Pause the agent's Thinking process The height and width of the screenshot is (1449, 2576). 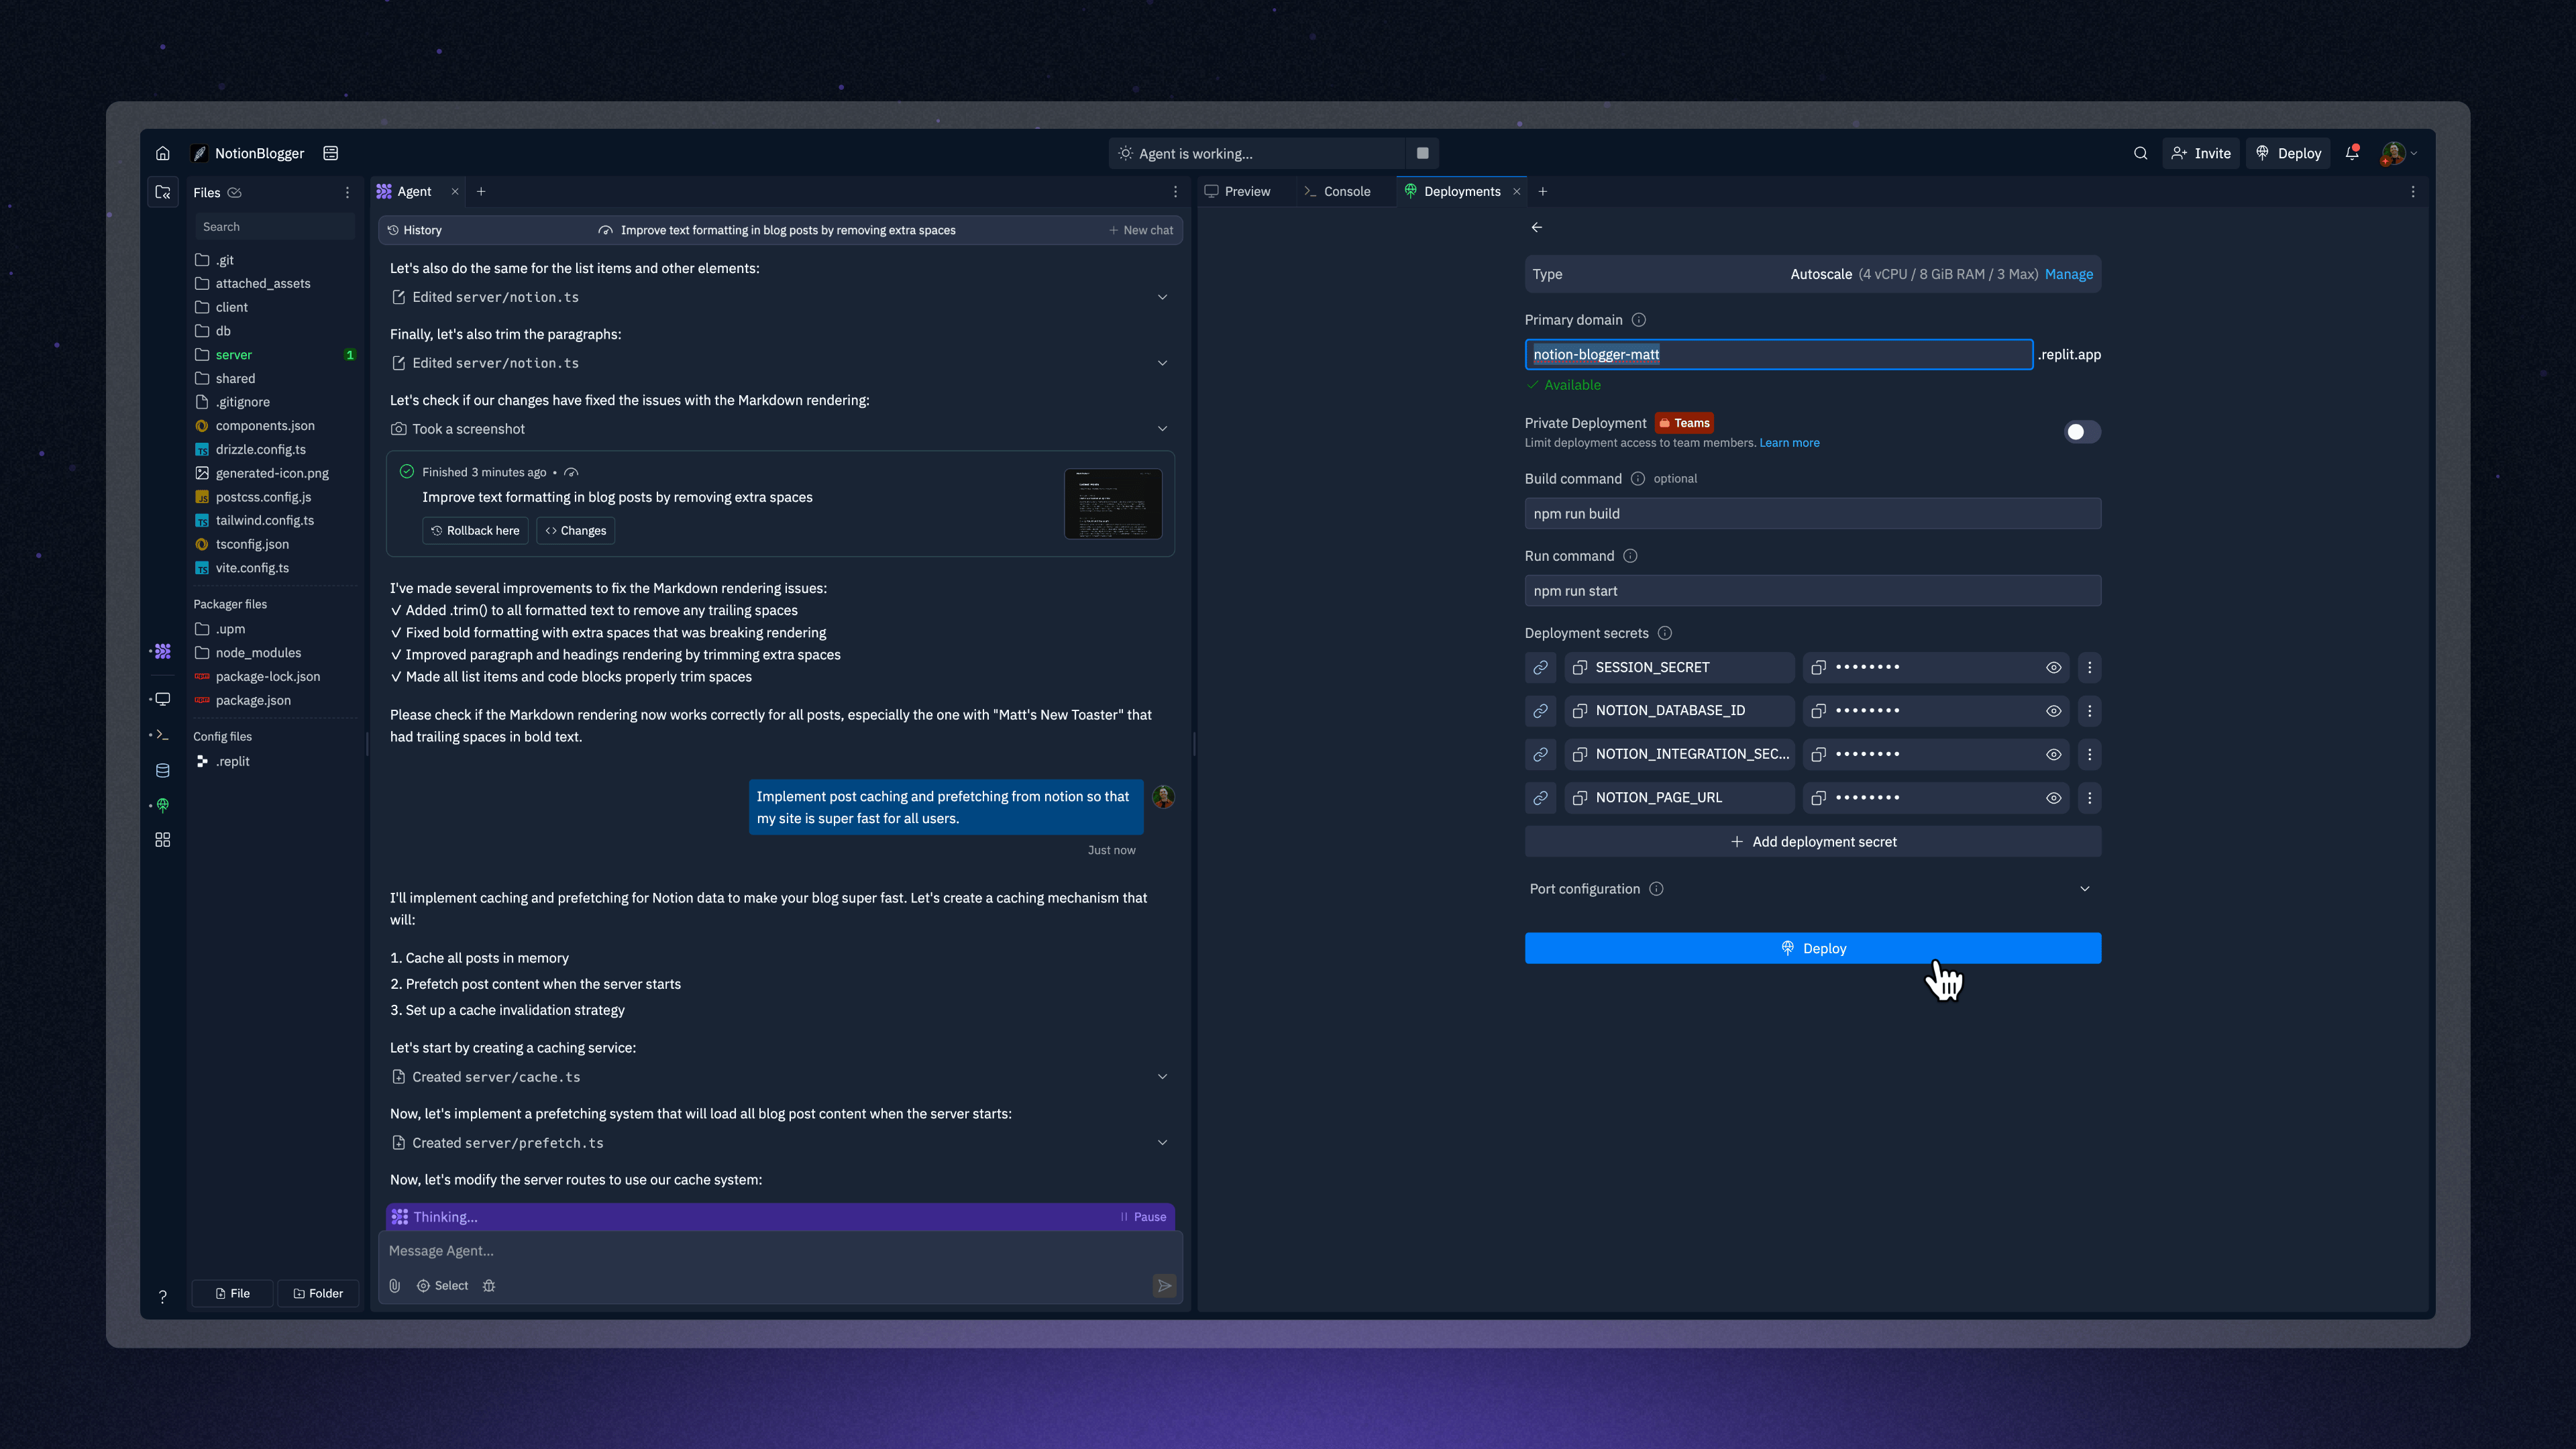(1143, 1217)
